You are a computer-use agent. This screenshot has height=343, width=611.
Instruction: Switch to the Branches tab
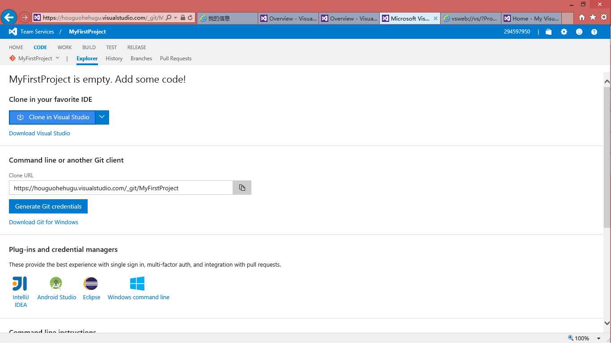(141, 59)
